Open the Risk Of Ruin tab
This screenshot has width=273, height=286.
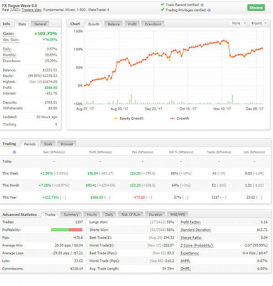(x=131, y=215)
